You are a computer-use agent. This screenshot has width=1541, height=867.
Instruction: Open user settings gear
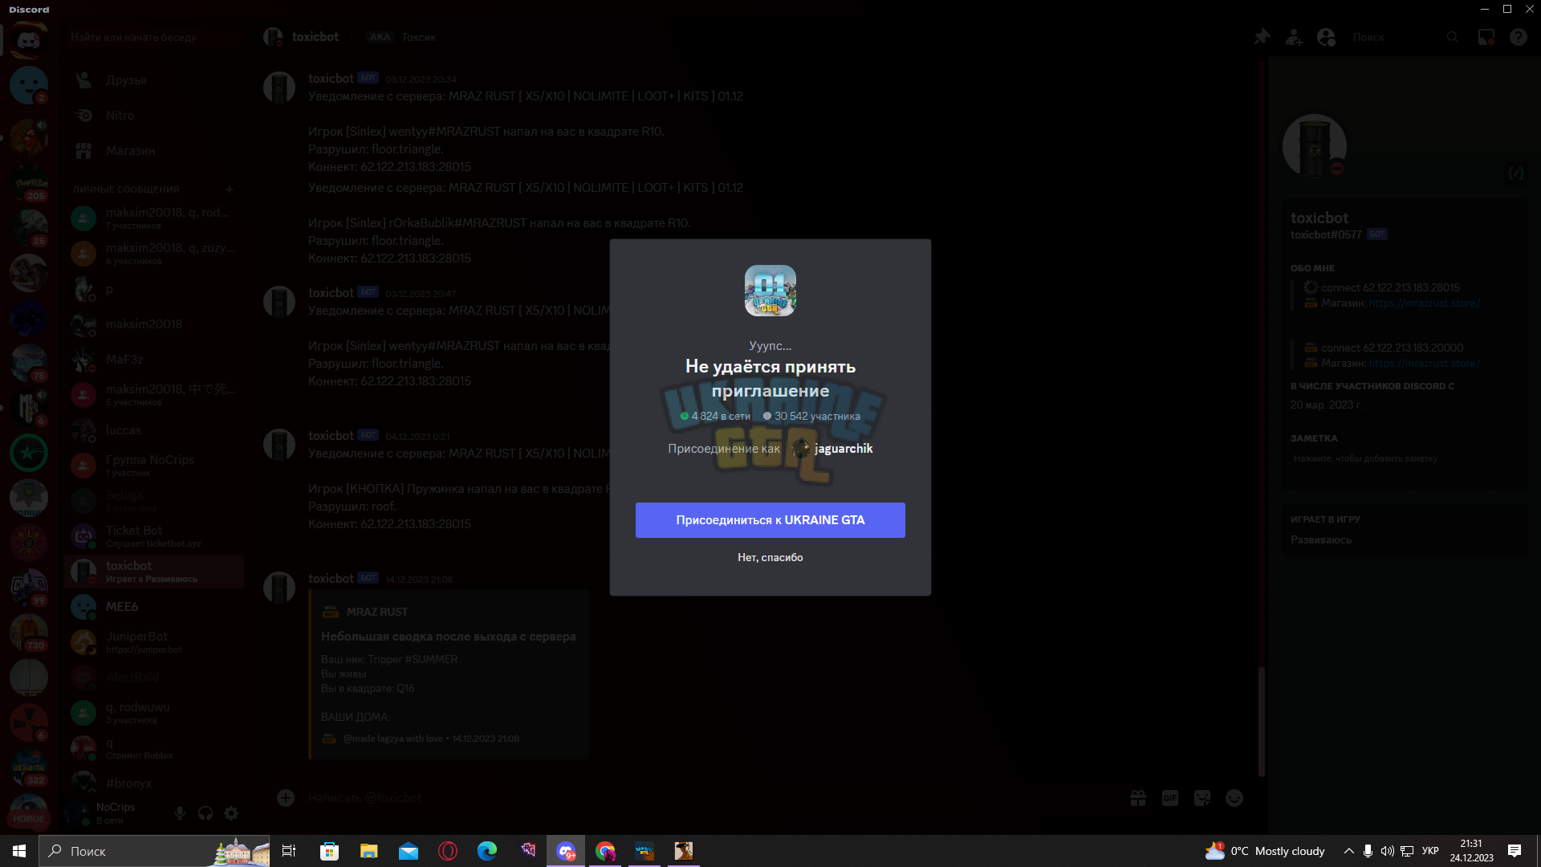(231, 813)
